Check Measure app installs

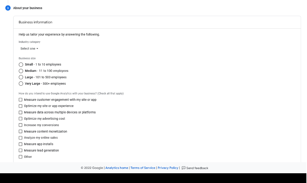(x=20, y=144)
